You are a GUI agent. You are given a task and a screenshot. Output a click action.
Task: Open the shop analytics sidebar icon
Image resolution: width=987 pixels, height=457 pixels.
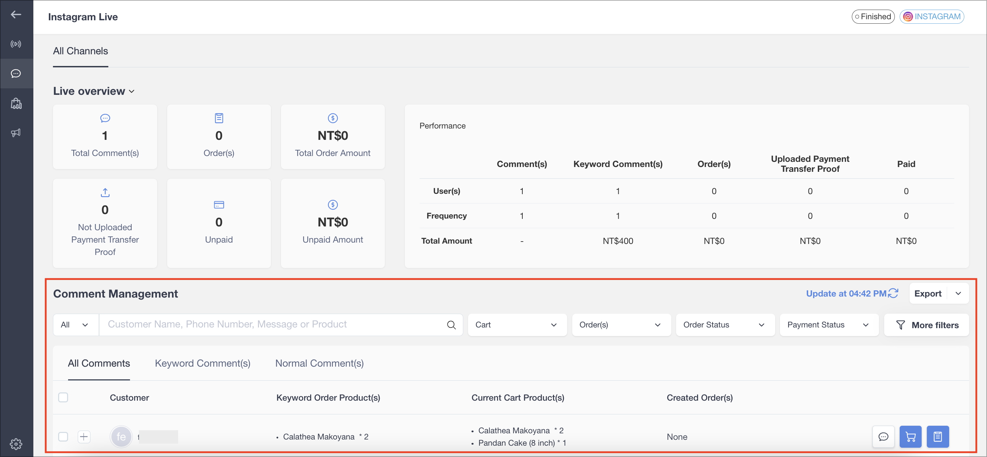coord(16,103)
